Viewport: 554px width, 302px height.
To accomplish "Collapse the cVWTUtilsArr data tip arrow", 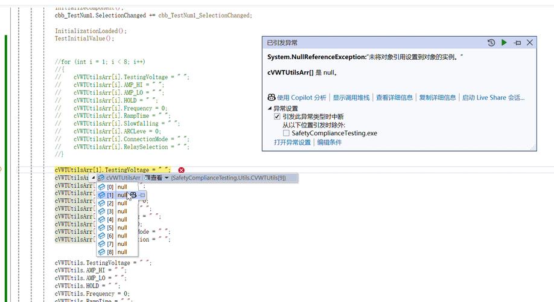I will [x=94, y=178].
